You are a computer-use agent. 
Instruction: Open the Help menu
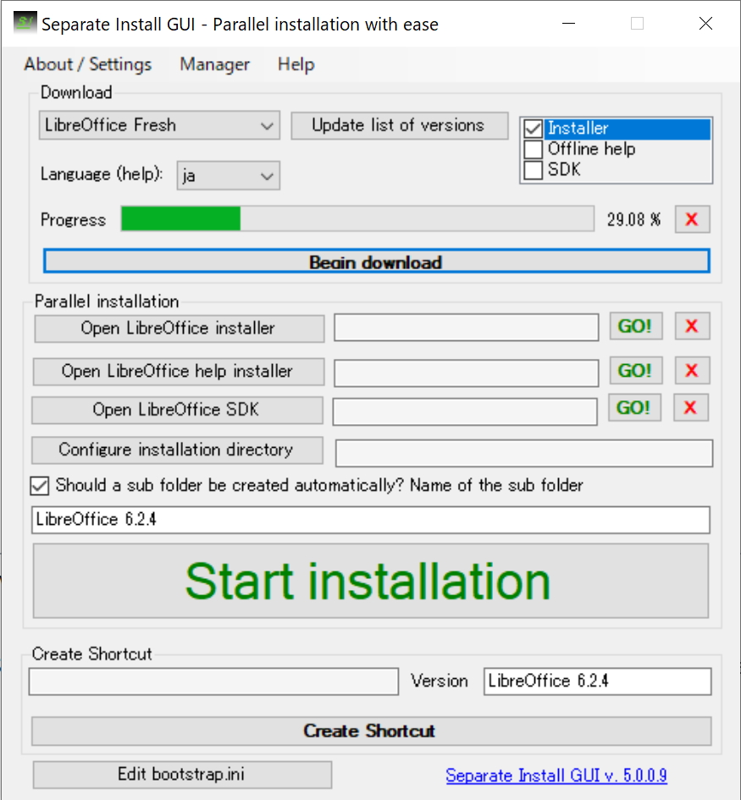pyautogui.click(x=295, y=64)
